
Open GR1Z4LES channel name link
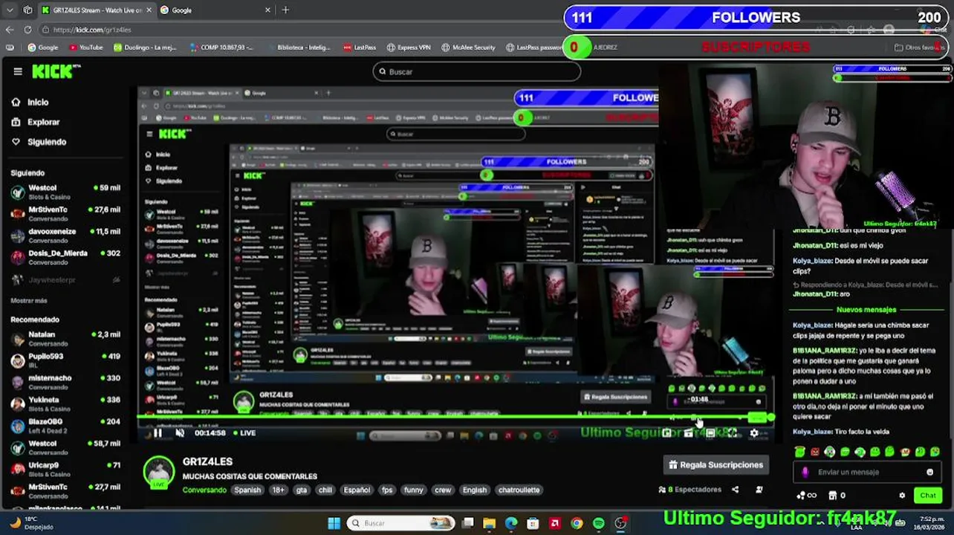coord(207,461)
